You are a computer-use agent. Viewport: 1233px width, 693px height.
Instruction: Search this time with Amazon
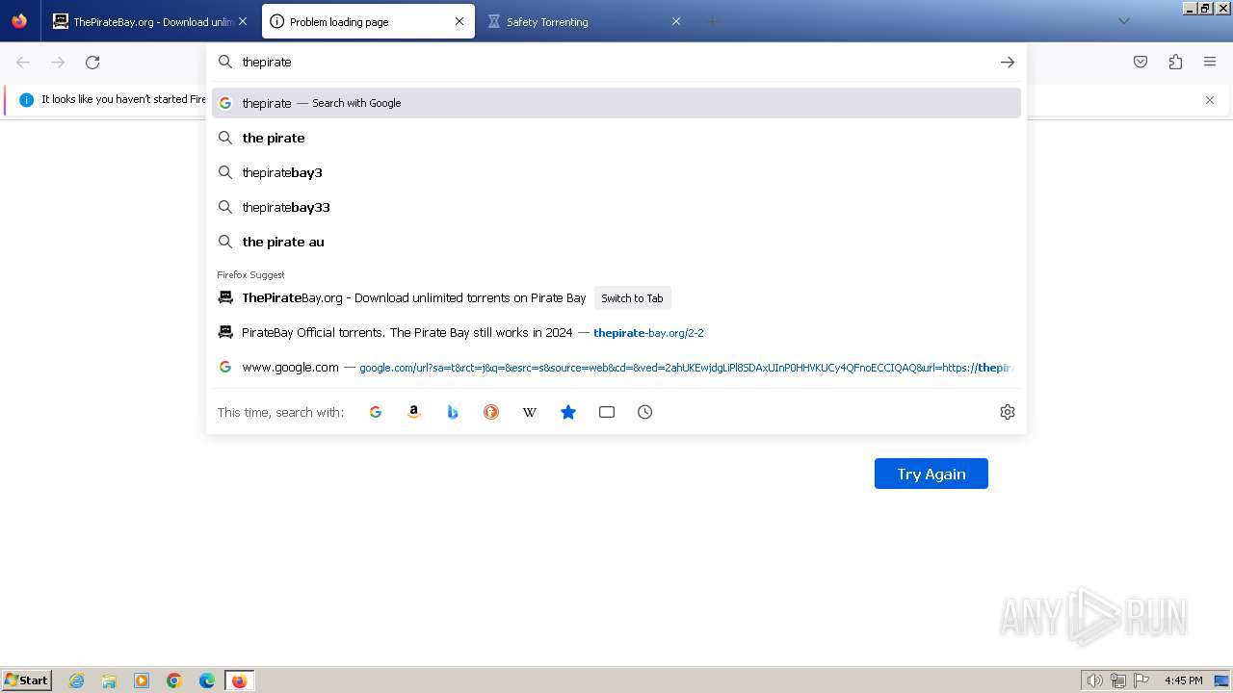414,412
